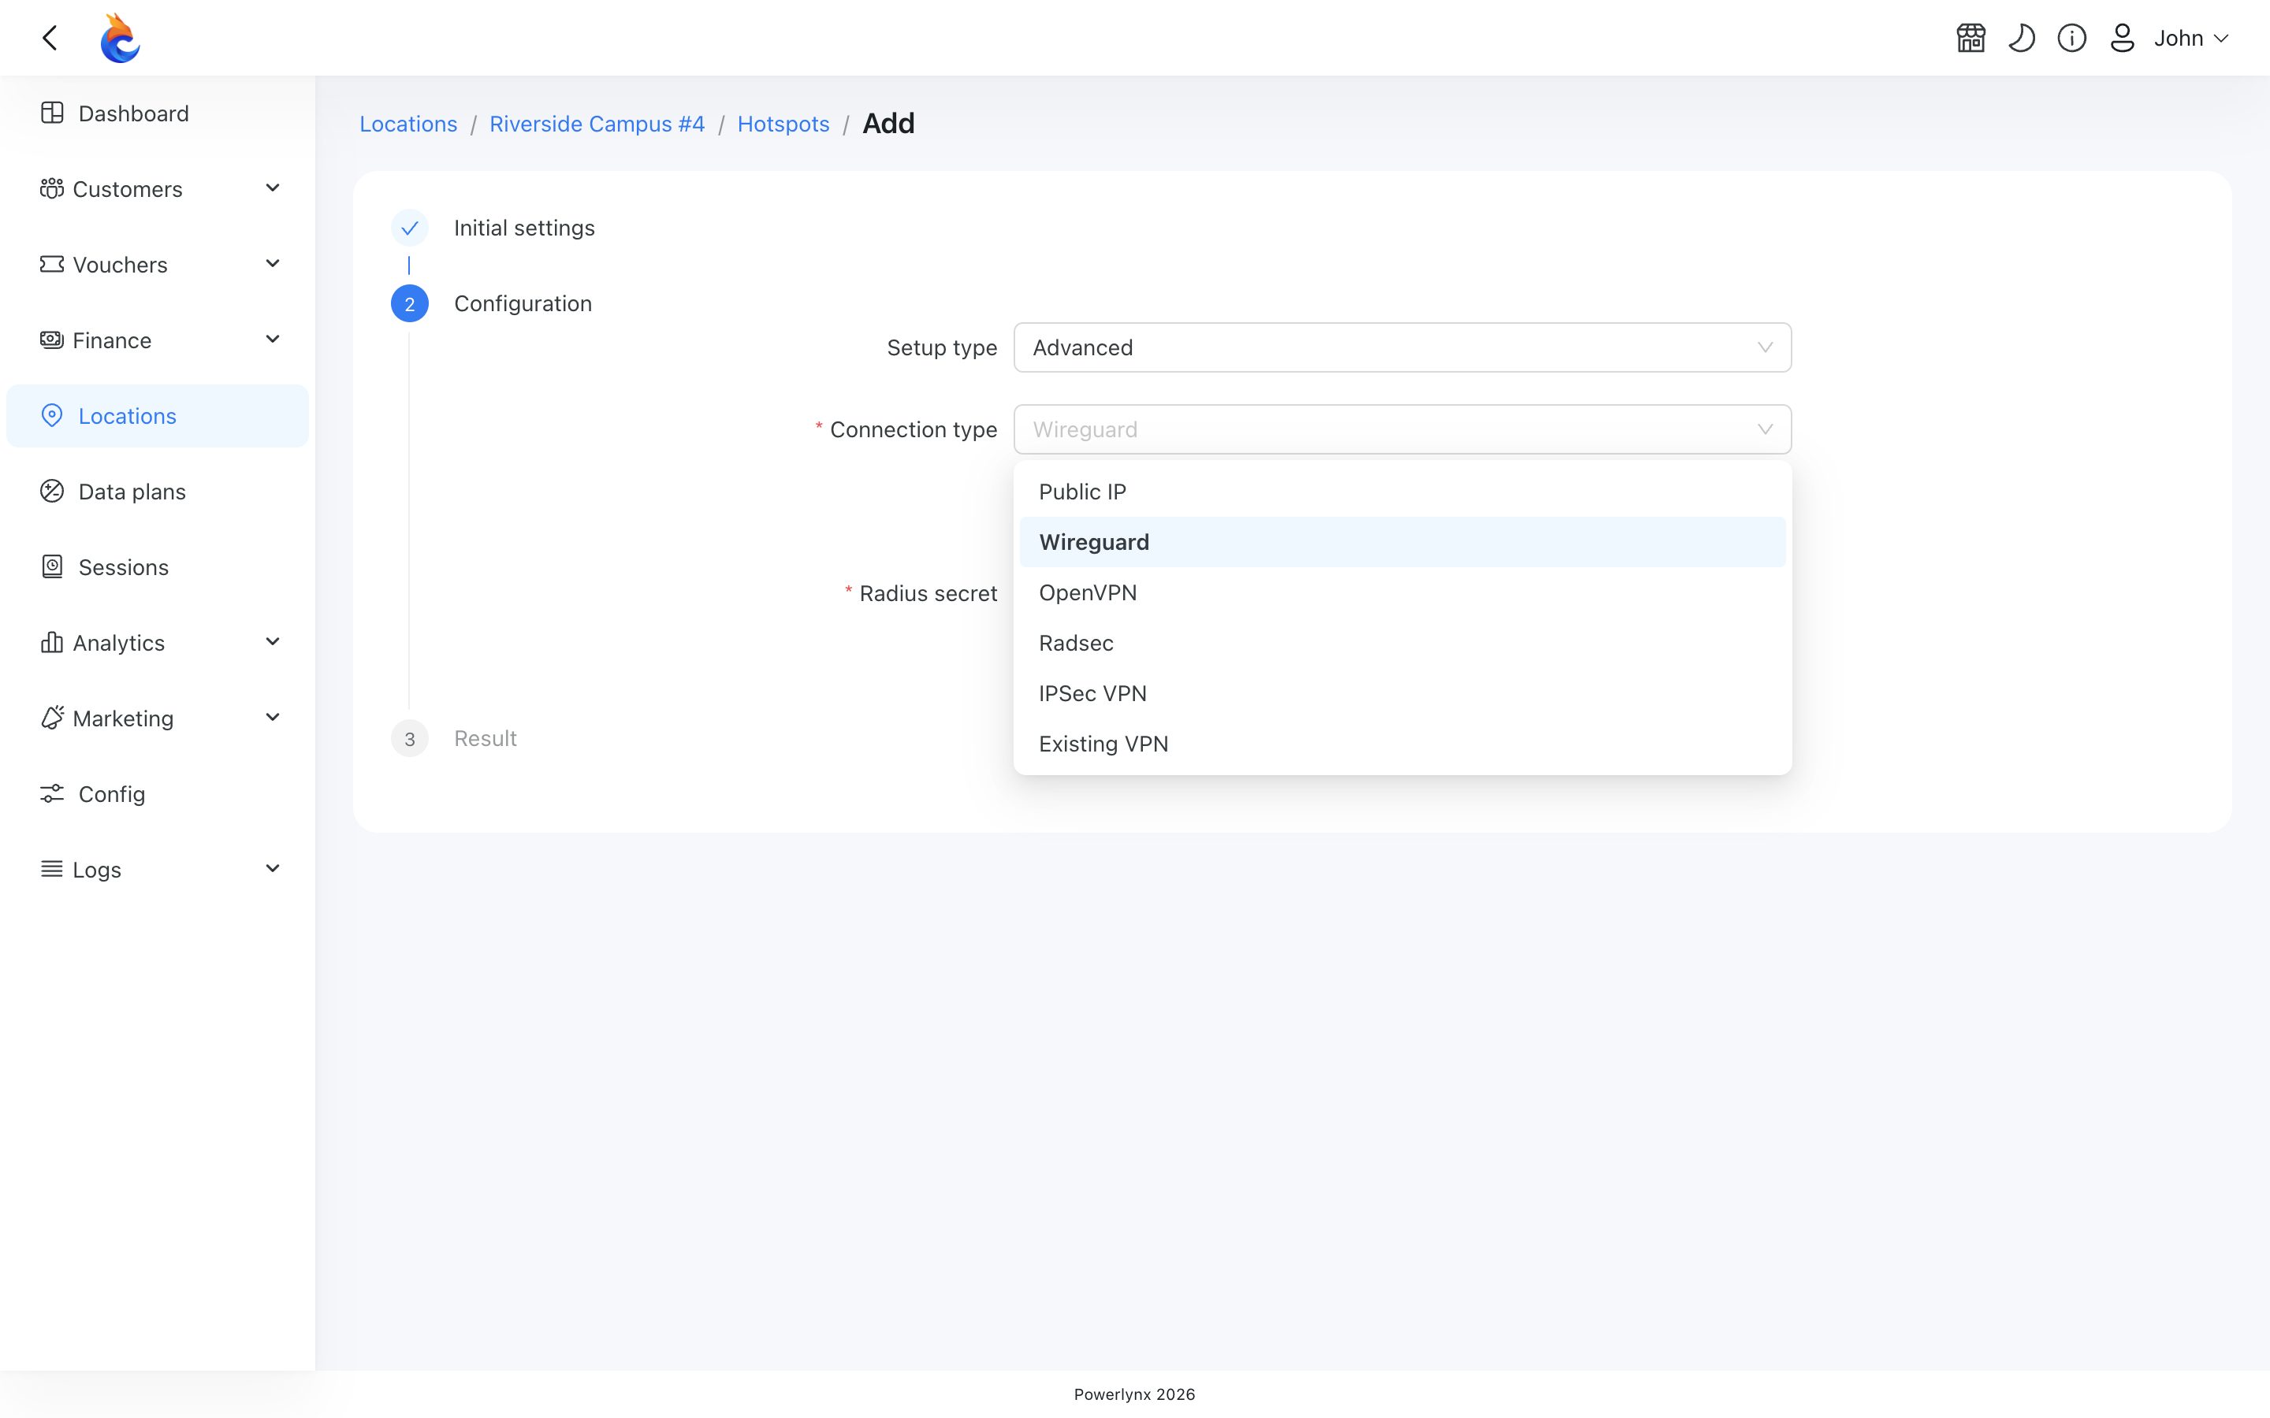
Task: Open John account dropdown
Action: pos(2191,39)
